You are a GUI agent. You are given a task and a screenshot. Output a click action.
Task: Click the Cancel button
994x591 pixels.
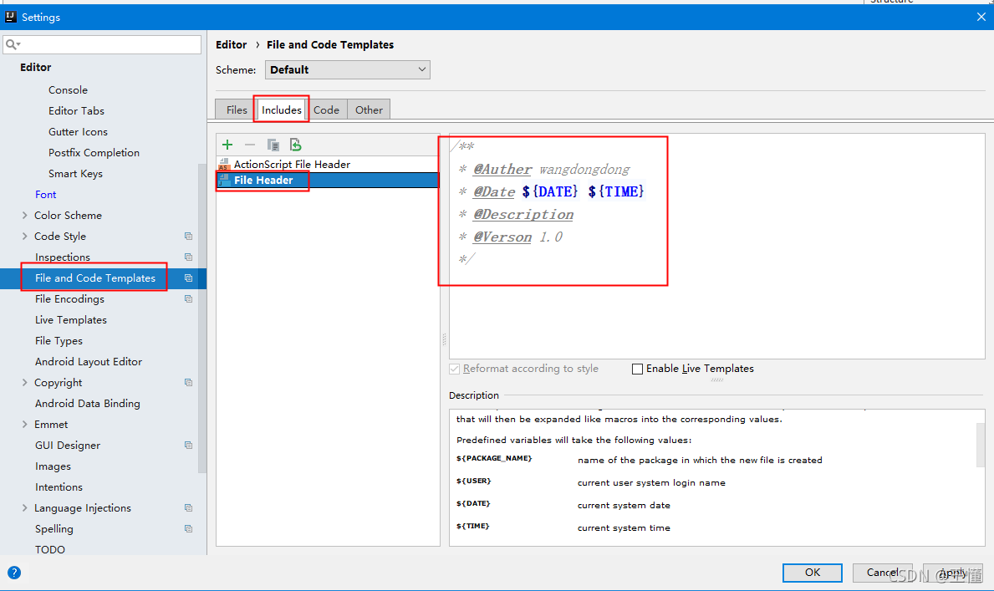pyautogui.click(x=883, y=573)
